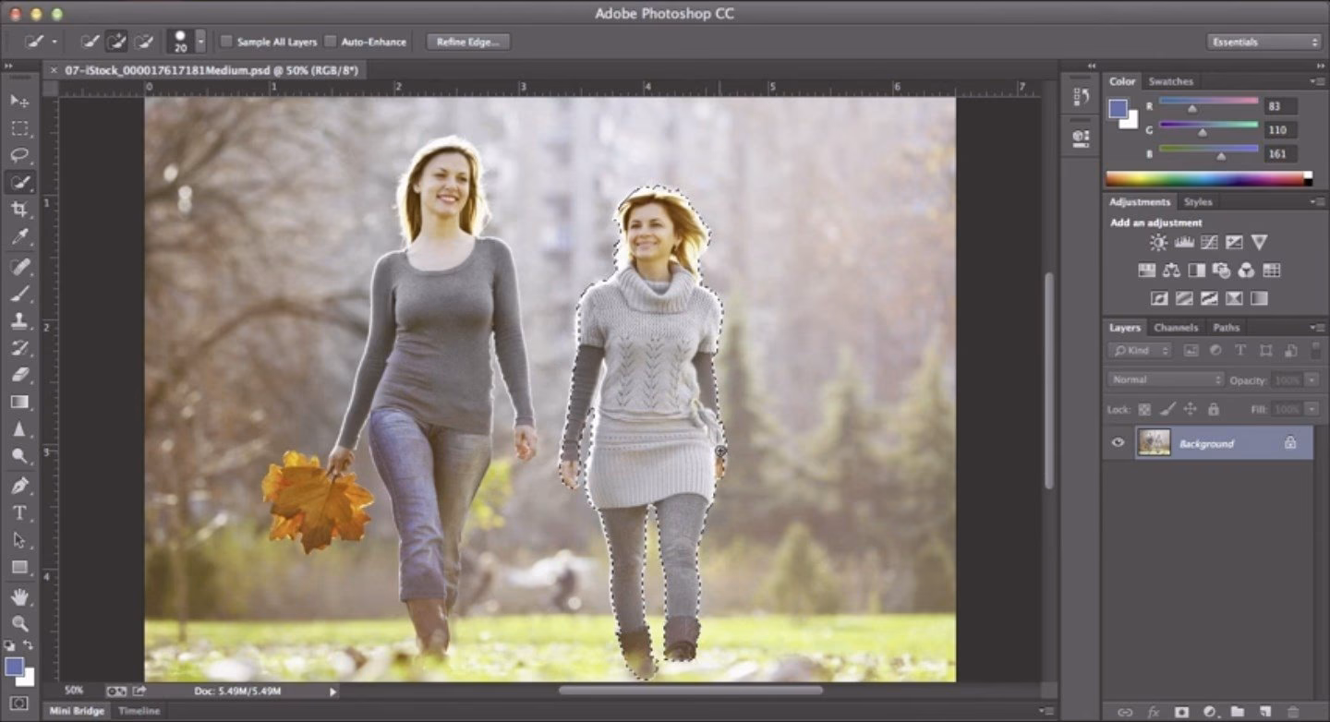Open the Opacity value dropdown
The width and height of the screenshot is (1330, 722).
[x=1312, y=378]
